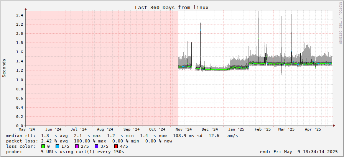The image size is (344, 157).
Task: Click the end timestamp 'Fri May 9 13:34:14 2025'
Action: (306, 152)
